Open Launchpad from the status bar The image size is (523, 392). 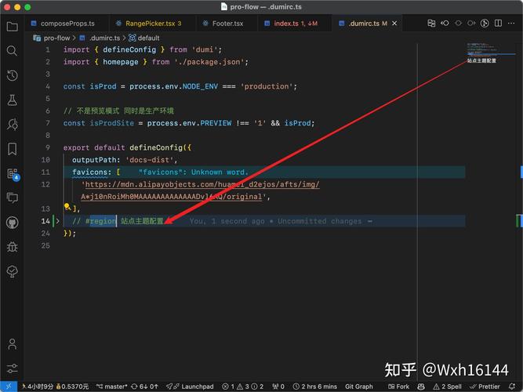coord(190,387)
